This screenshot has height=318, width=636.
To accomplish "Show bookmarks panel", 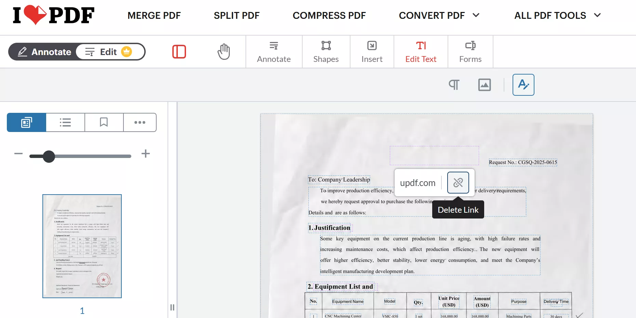I will 104,122.
